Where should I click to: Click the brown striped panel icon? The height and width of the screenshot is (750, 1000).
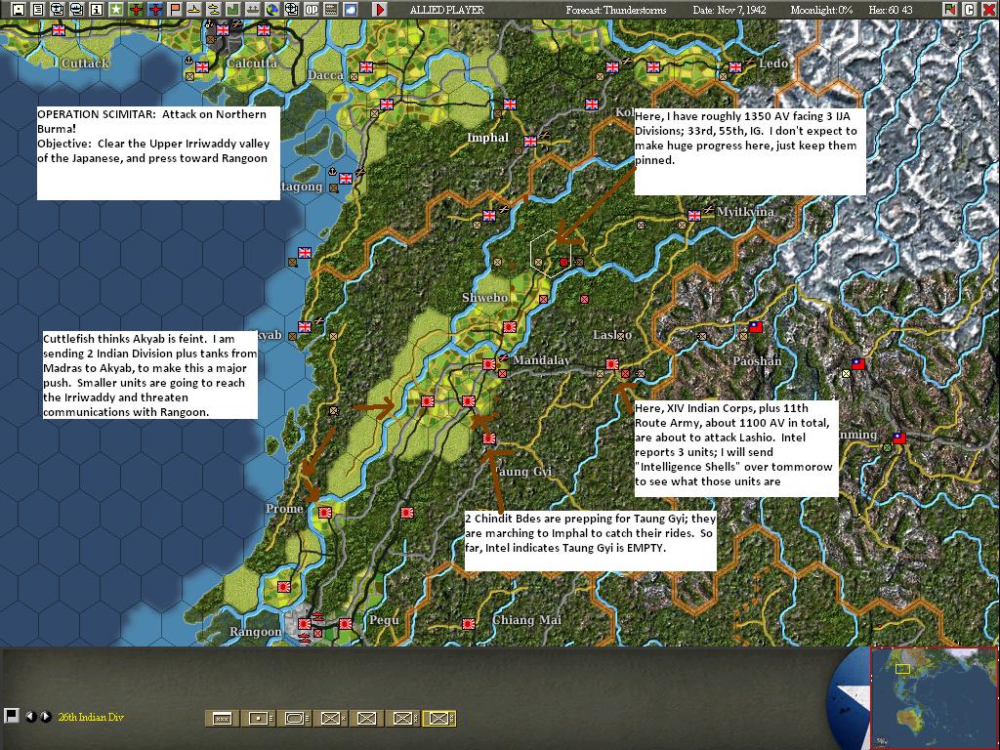tap(330, 9)
